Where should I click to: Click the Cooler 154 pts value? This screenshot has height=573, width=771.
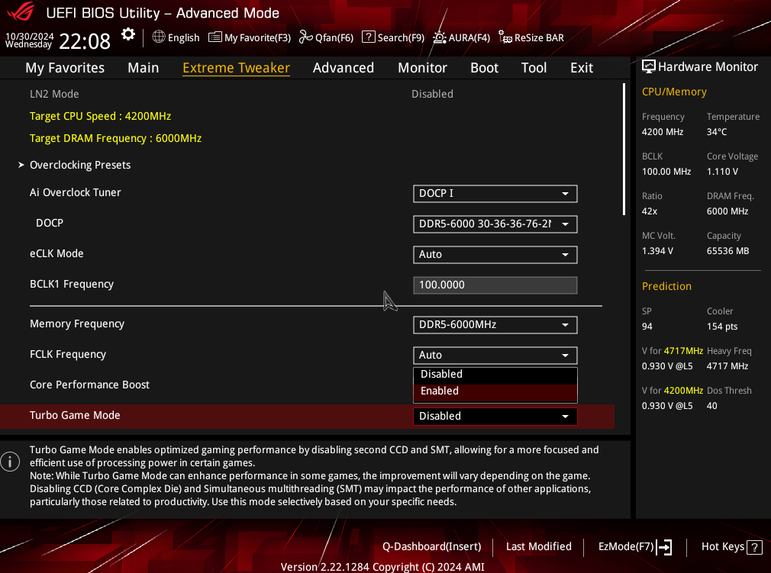[x=722, y=327]
